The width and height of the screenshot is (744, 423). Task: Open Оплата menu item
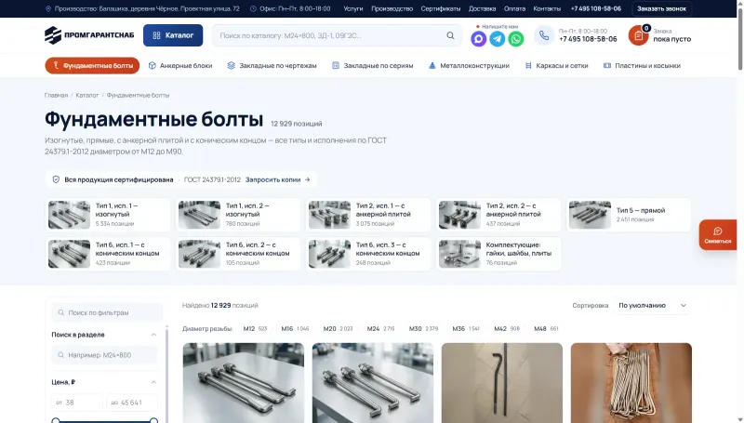[x=514, y=8]
